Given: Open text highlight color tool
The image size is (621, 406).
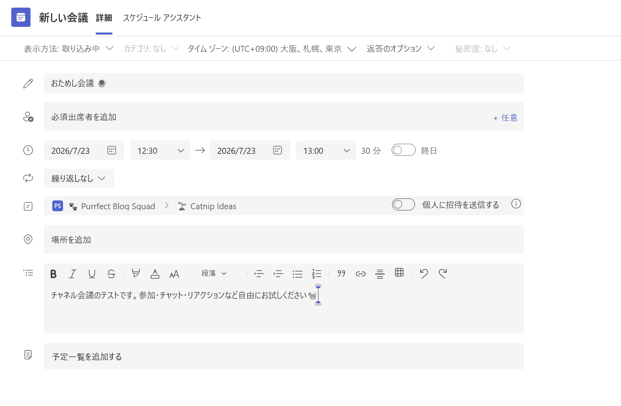Looking at the screenshot, I should pos(136,274).
